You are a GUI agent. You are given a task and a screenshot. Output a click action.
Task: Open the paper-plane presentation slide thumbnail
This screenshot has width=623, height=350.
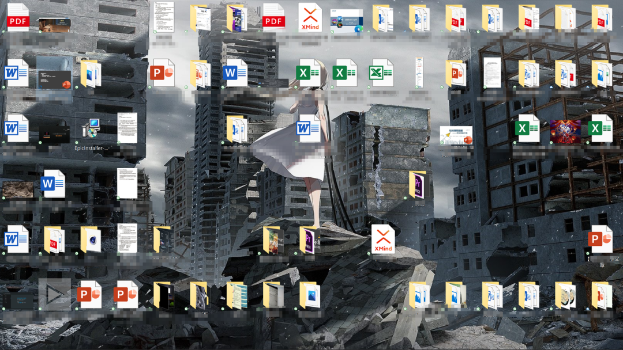(456, 135)
